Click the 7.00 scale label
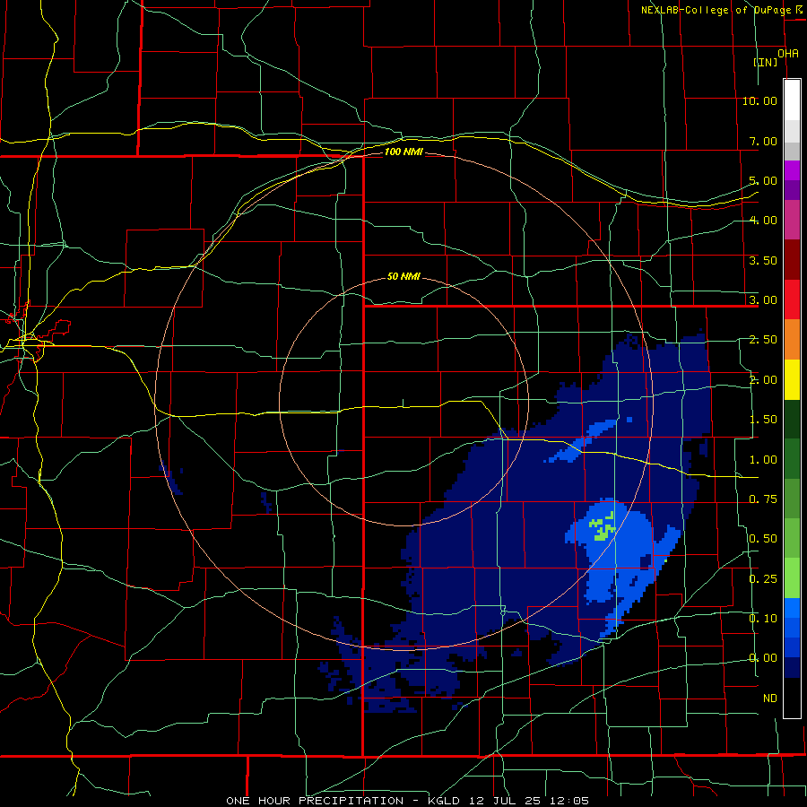The width and height of the screenshot is (807, 807). (x=763, y=141)
